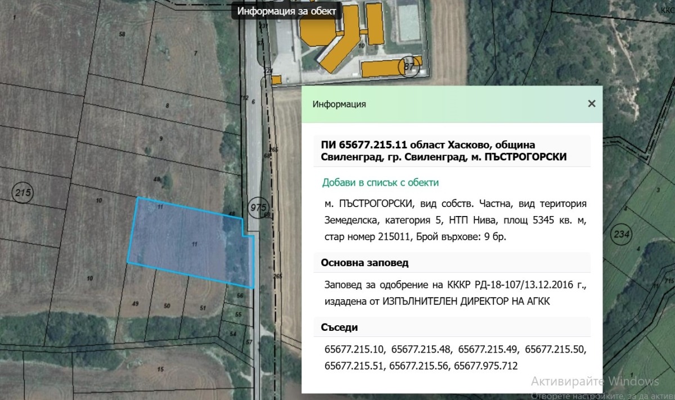Click parcel 58 on the map
Viewport: 675px width, 400px height.
[x=121, y=34]
